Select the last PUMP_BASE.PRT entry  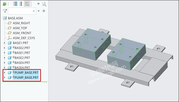(26, 78)
